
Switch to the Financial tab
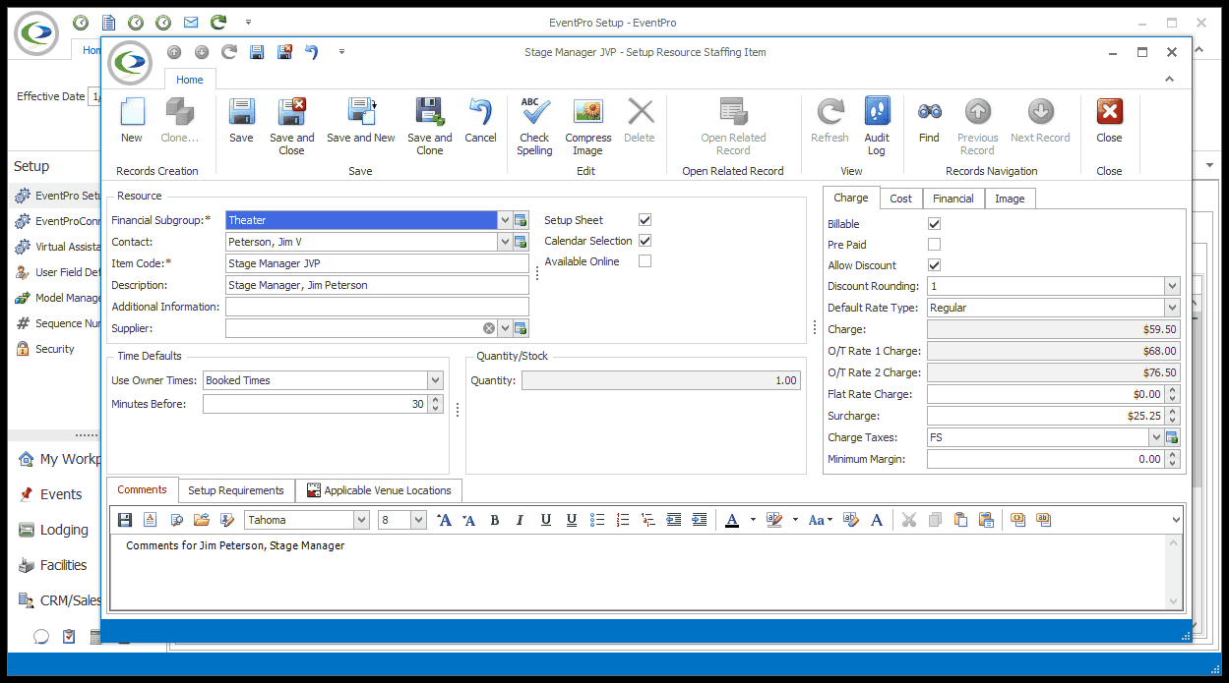(953, 199)
